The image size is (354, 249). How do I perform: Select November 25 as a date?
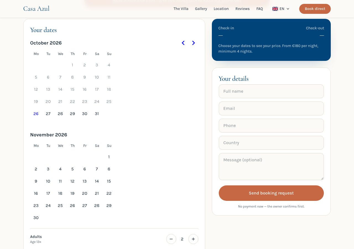tap(60, 206)
